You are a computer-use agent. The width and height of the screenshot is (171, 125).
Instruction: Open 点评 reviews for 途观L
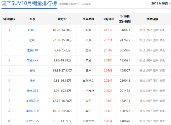point(149,40)
